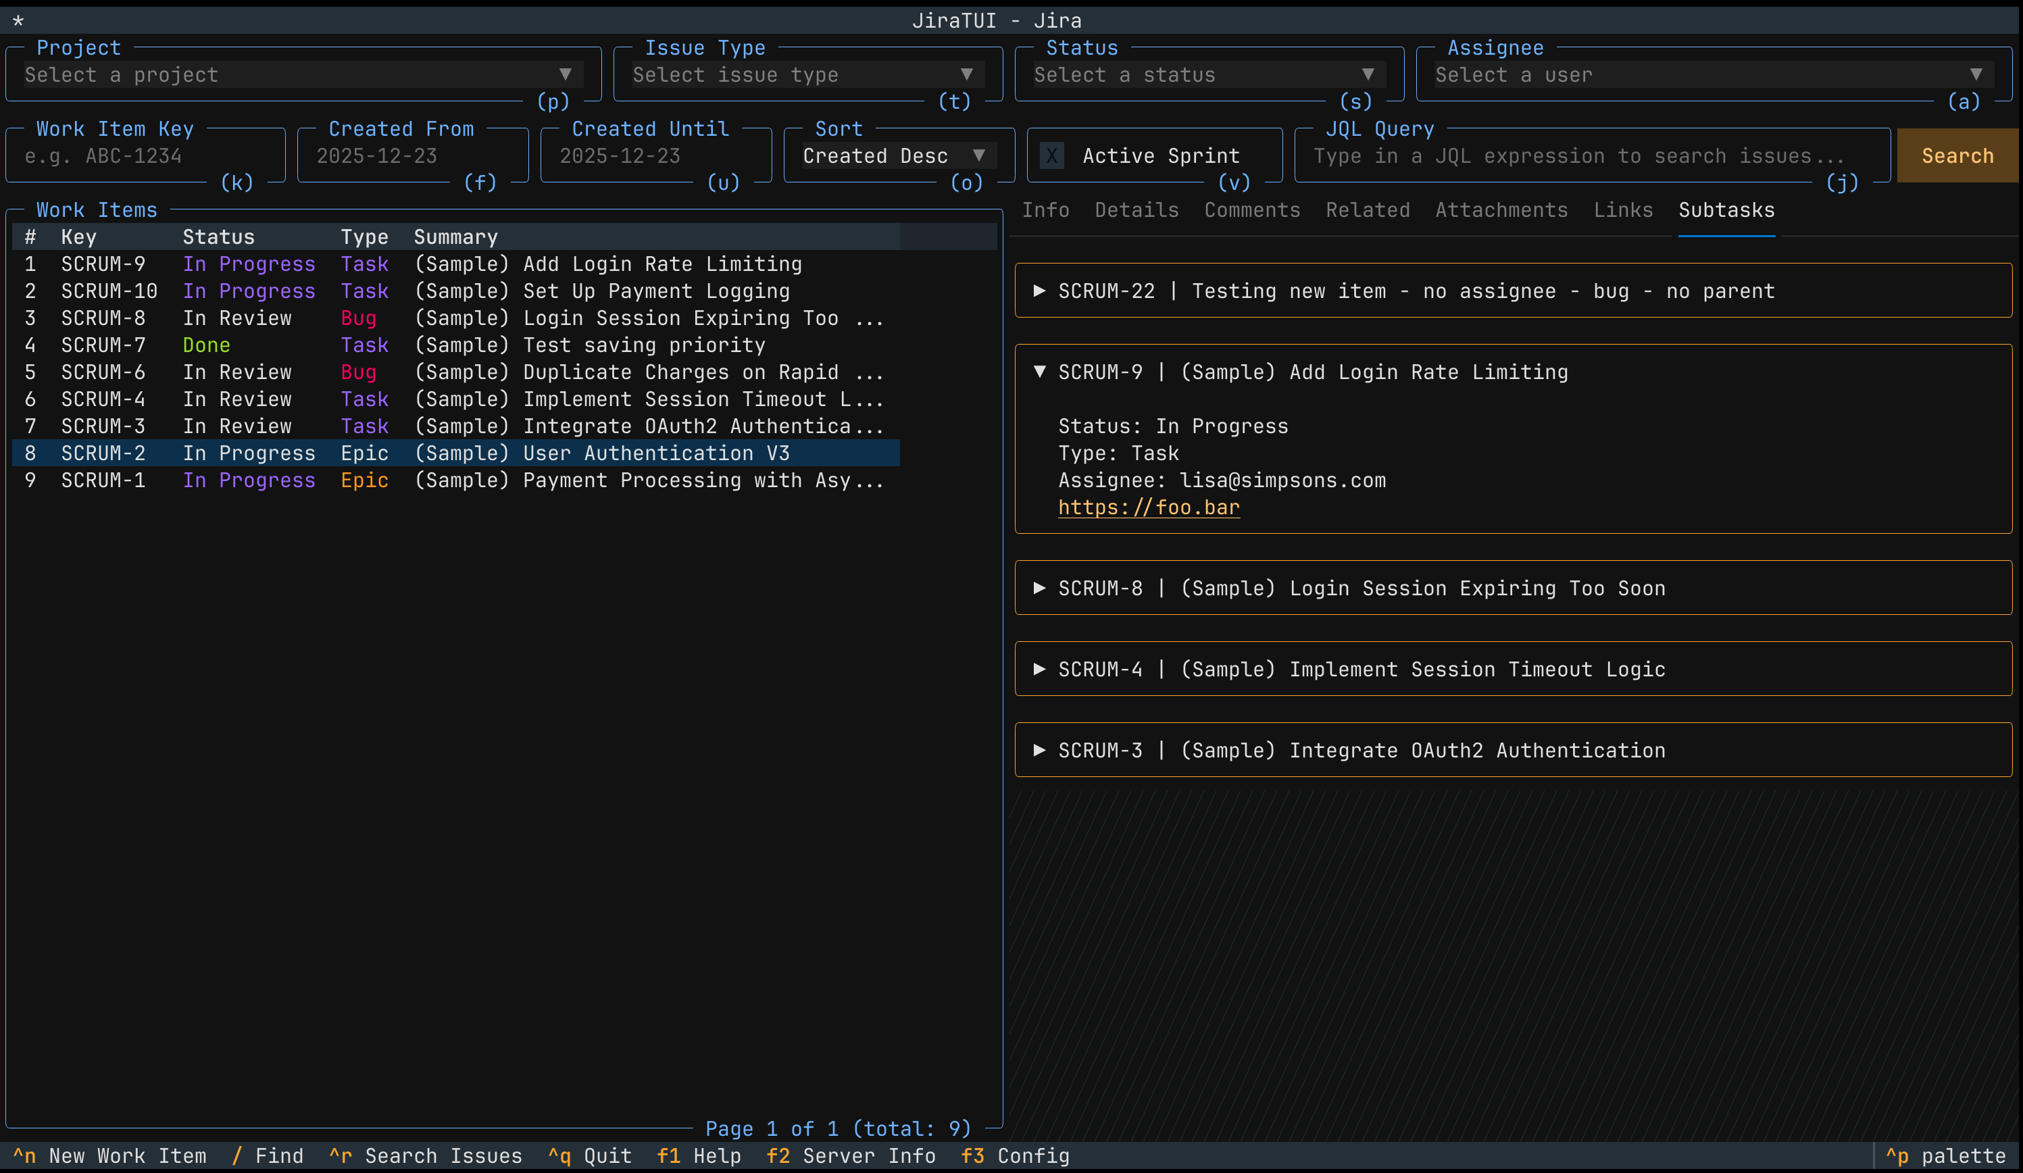Switch to the Info tab
The image size is (2023, 1173).
pos(1045,210)
